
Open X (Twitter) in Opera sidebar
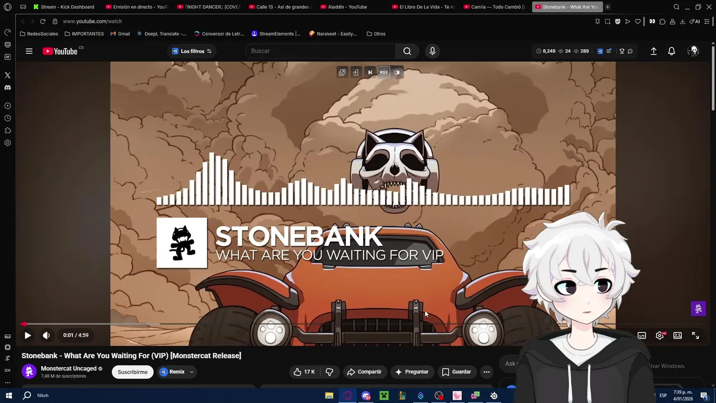[7, 75]
